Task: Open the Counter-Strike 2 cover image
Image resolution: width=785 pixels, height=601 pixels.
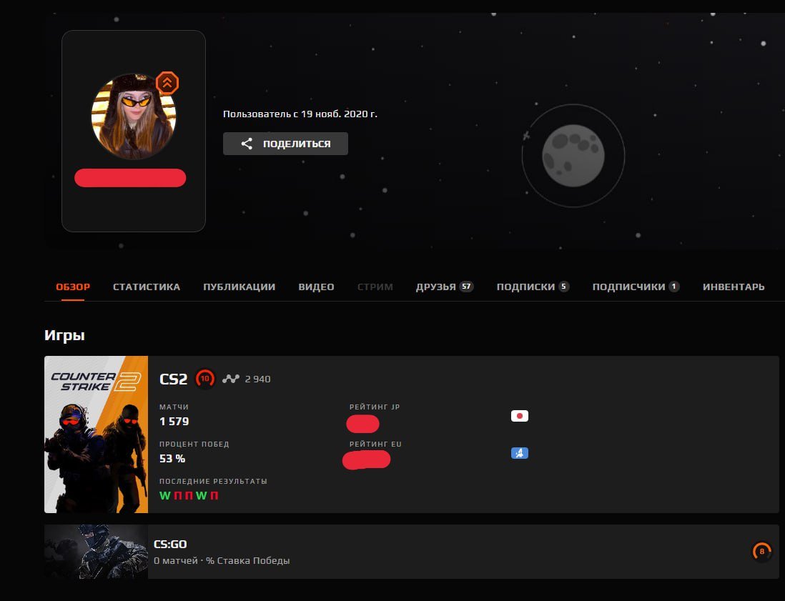Action: [96, 434]
